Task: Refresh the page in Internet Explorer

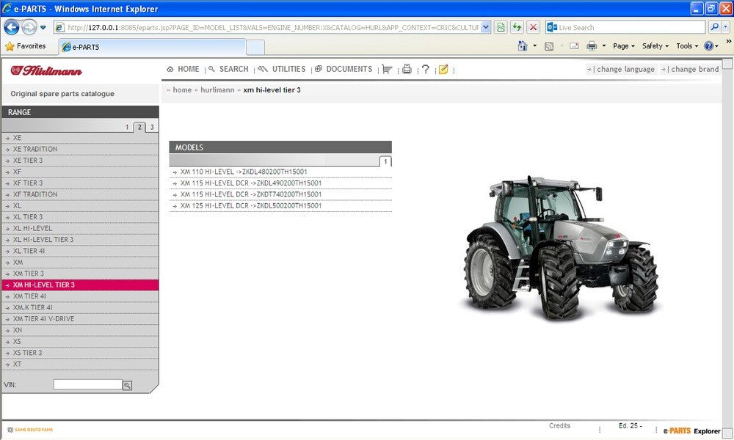Action: click(x=517, y=27)
